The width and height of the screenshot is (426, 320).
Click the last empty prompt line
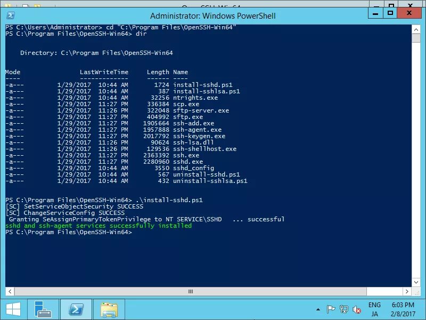(x=69, y=232)
